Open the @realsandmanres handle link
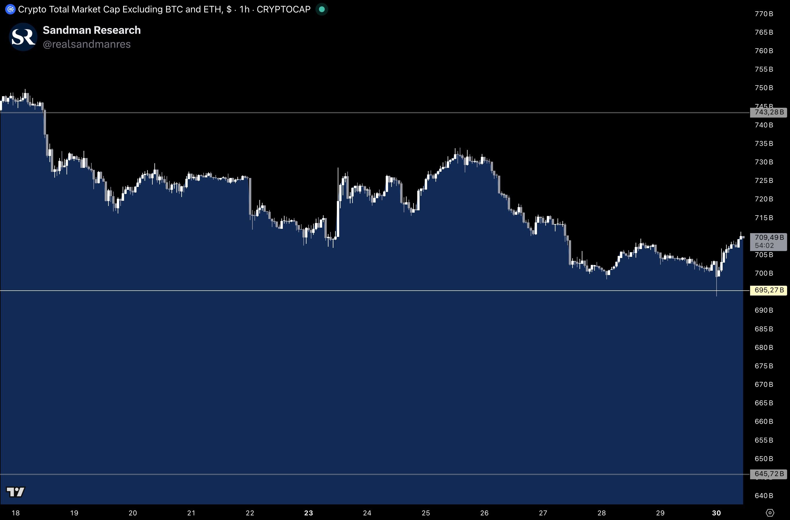Screen dimensions: 790x520 87,44
